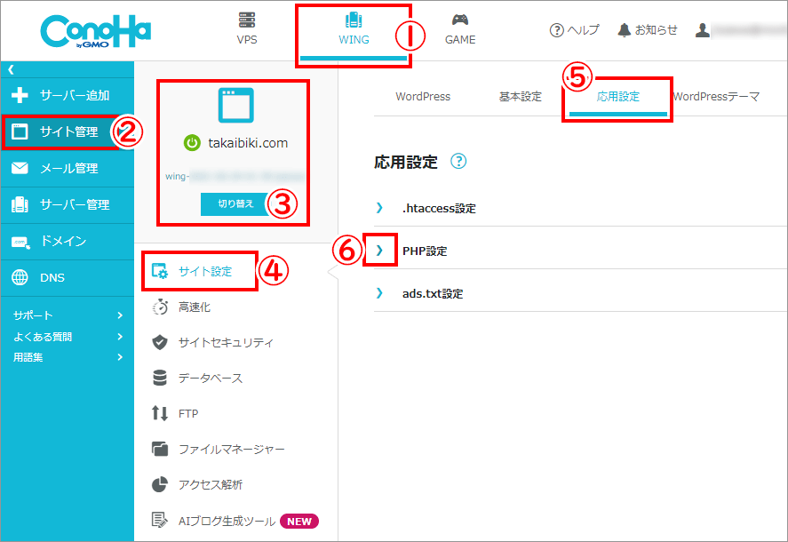Viewport: 788px width, 542px height.
Task: Click the takaibiki.com domain name
Action: click(248, 143)
